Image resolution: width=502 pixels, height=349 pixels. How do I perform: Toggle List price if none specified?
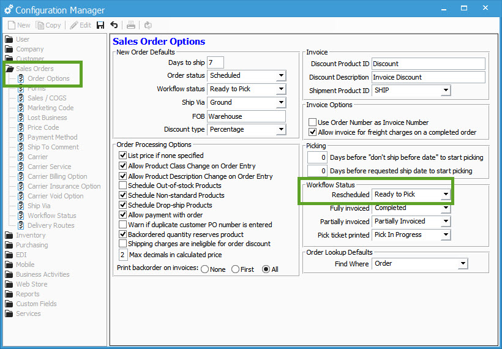click(x=122, y=156)
